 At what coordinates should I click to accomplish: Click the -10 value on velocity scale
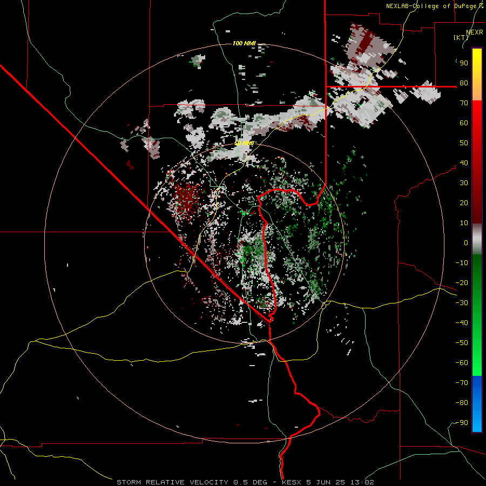tap(462, 263)
